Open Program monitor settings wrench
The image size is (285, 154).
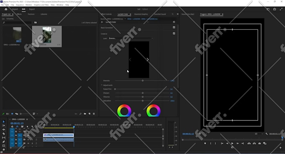pyautogui.click(x=267, y=134)
